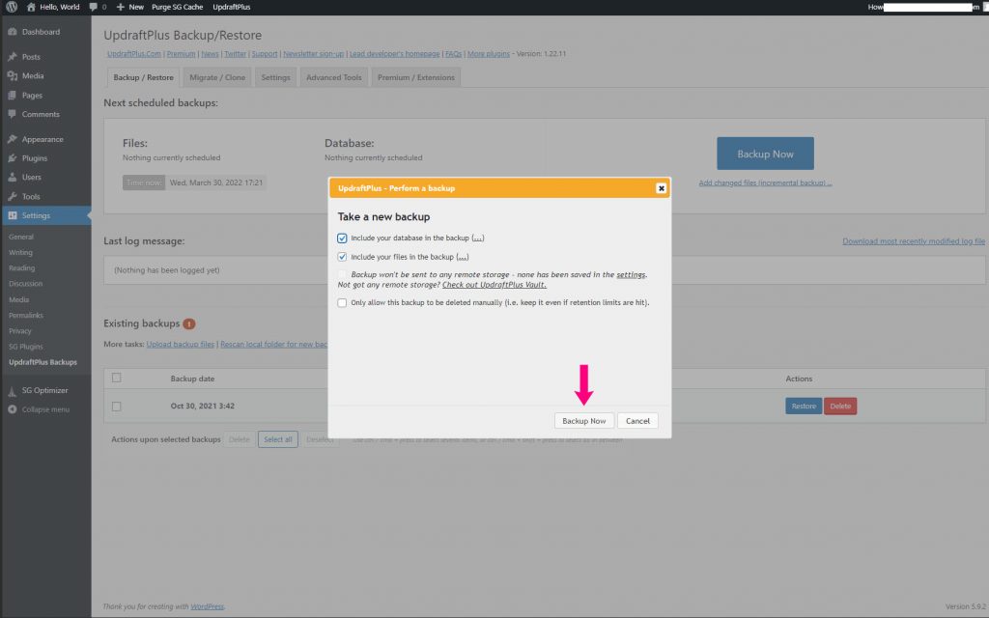989x618 pixels.
Task: Open Check out UpdraftPlus Vault link
Action: point(494,285)
